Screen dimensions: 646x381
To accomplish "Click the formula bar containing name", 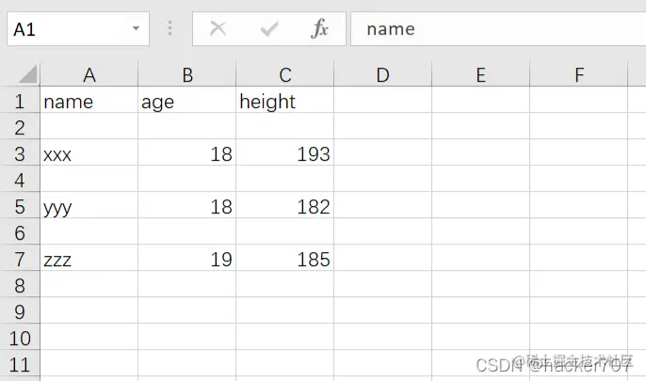I will coord(498,29).
